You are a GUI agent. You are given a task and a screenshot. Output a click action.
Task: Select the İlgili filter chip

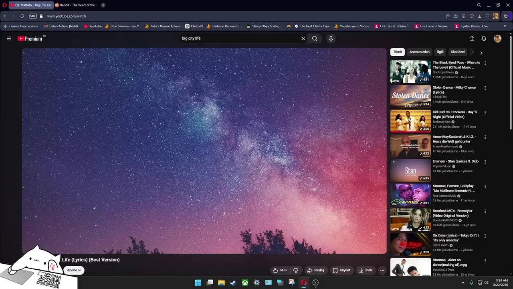coord(440,52)
